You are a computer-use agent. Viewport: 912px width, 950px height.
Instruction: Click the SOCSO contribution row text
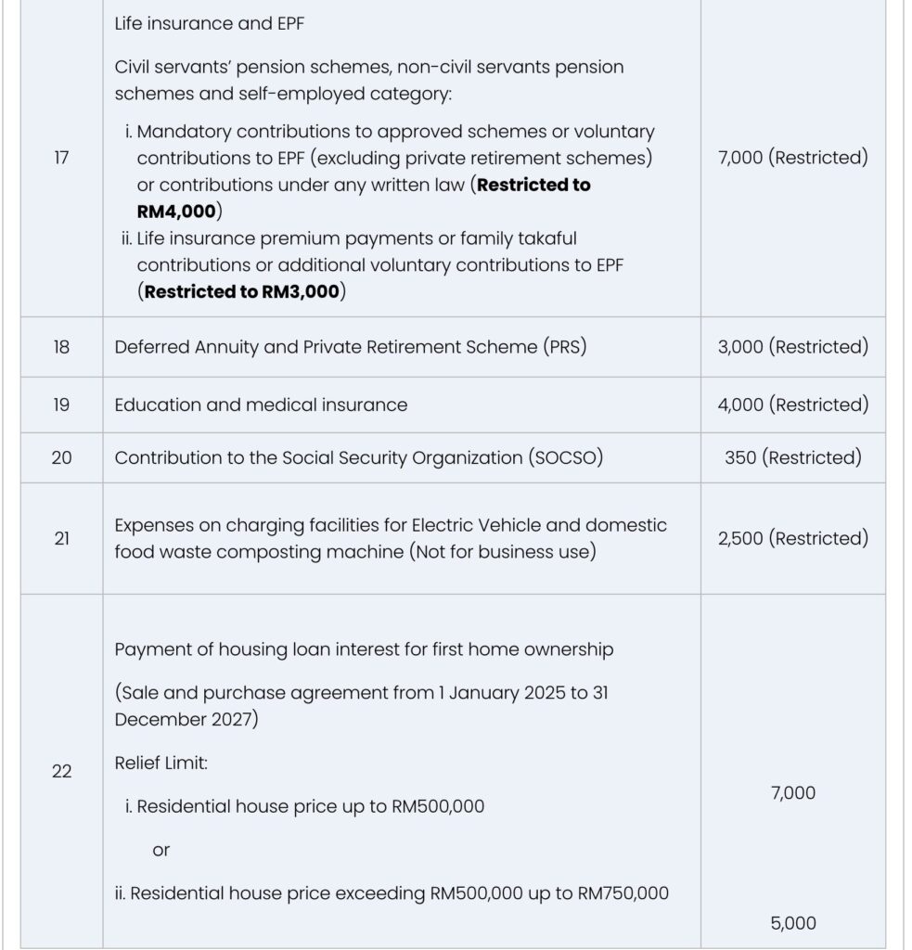tap(358, 457)
